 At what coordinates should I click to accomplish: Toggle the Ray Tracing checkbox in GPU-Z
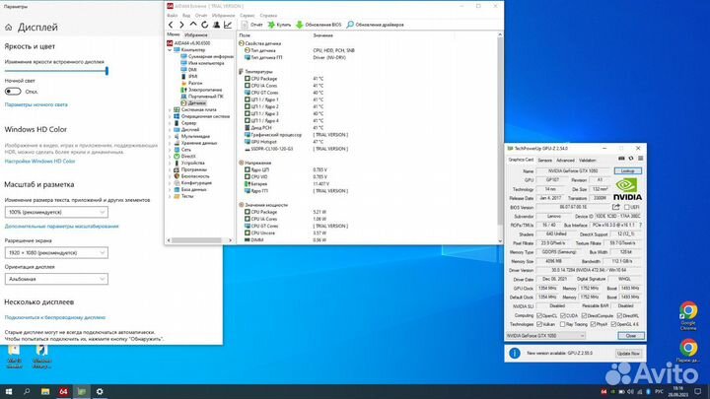click(562, 324)
